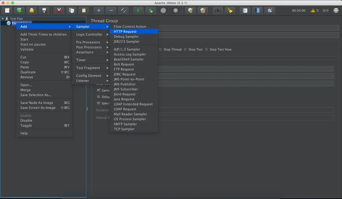Click the feather icon right of Help
342x199 pixels.
[270, 10]
